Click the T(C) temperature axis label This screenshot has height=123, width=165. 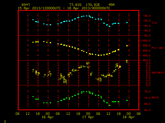pos(155,23)
